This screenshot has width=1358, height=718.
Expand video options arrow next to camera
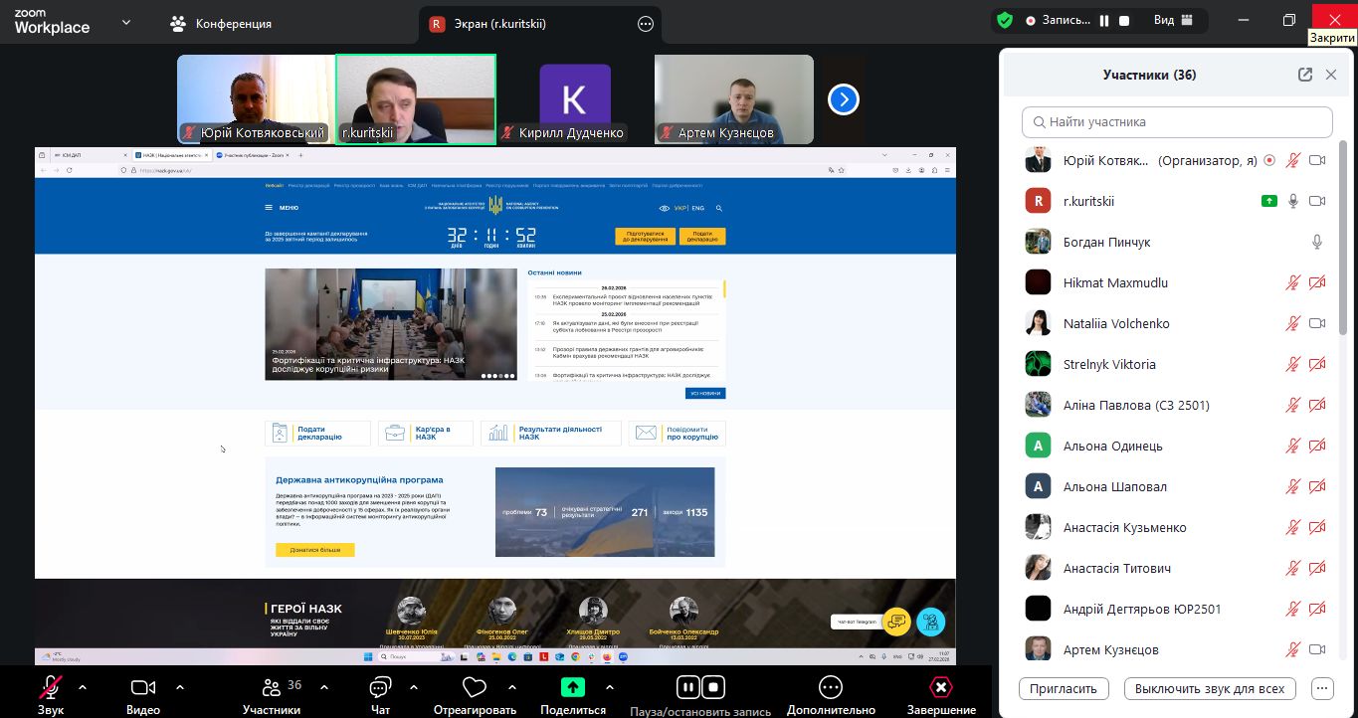click(x=180, y=687)
